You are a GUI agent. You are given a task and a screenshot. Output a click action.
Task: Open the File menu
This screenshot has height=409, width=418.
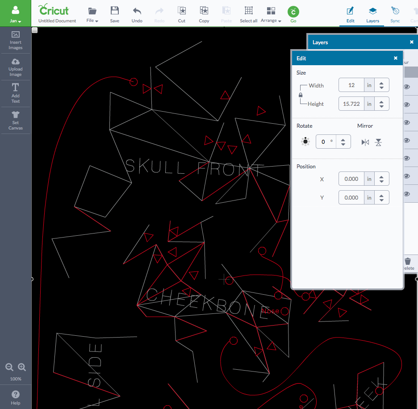click(92, 15)
